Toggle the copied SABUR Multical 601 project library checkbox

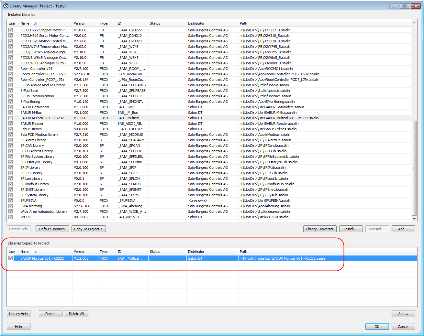coord(11,258)
